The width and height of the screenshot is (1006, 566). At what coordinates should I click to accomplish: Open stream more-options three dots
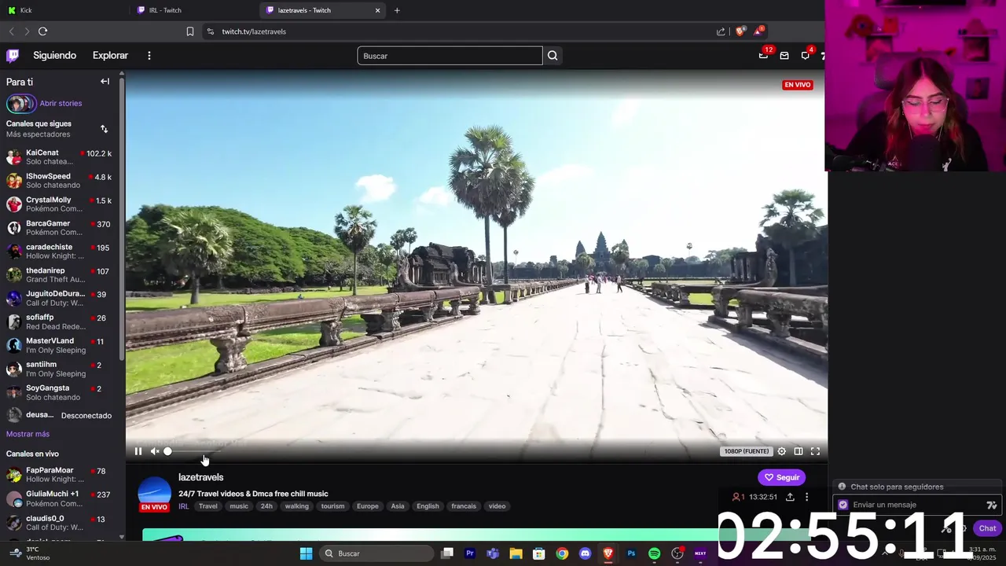pyautogui.click(x=806, y=497)
